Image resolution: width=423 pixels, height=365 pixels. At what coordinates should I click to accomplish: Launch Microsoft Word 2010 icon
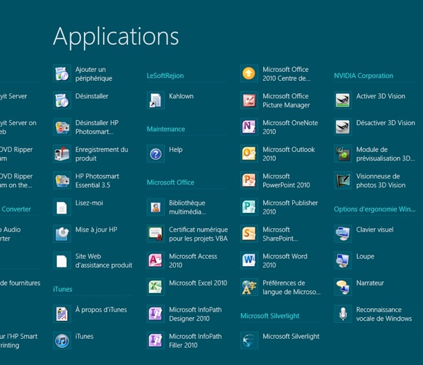(x=249, y=260)
